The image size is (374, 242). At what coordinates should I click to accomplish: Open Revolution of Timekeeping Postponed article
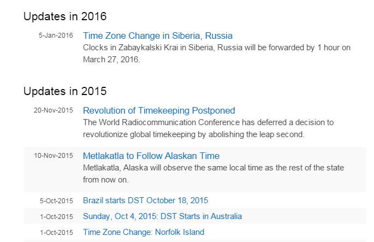pos(159,111)
